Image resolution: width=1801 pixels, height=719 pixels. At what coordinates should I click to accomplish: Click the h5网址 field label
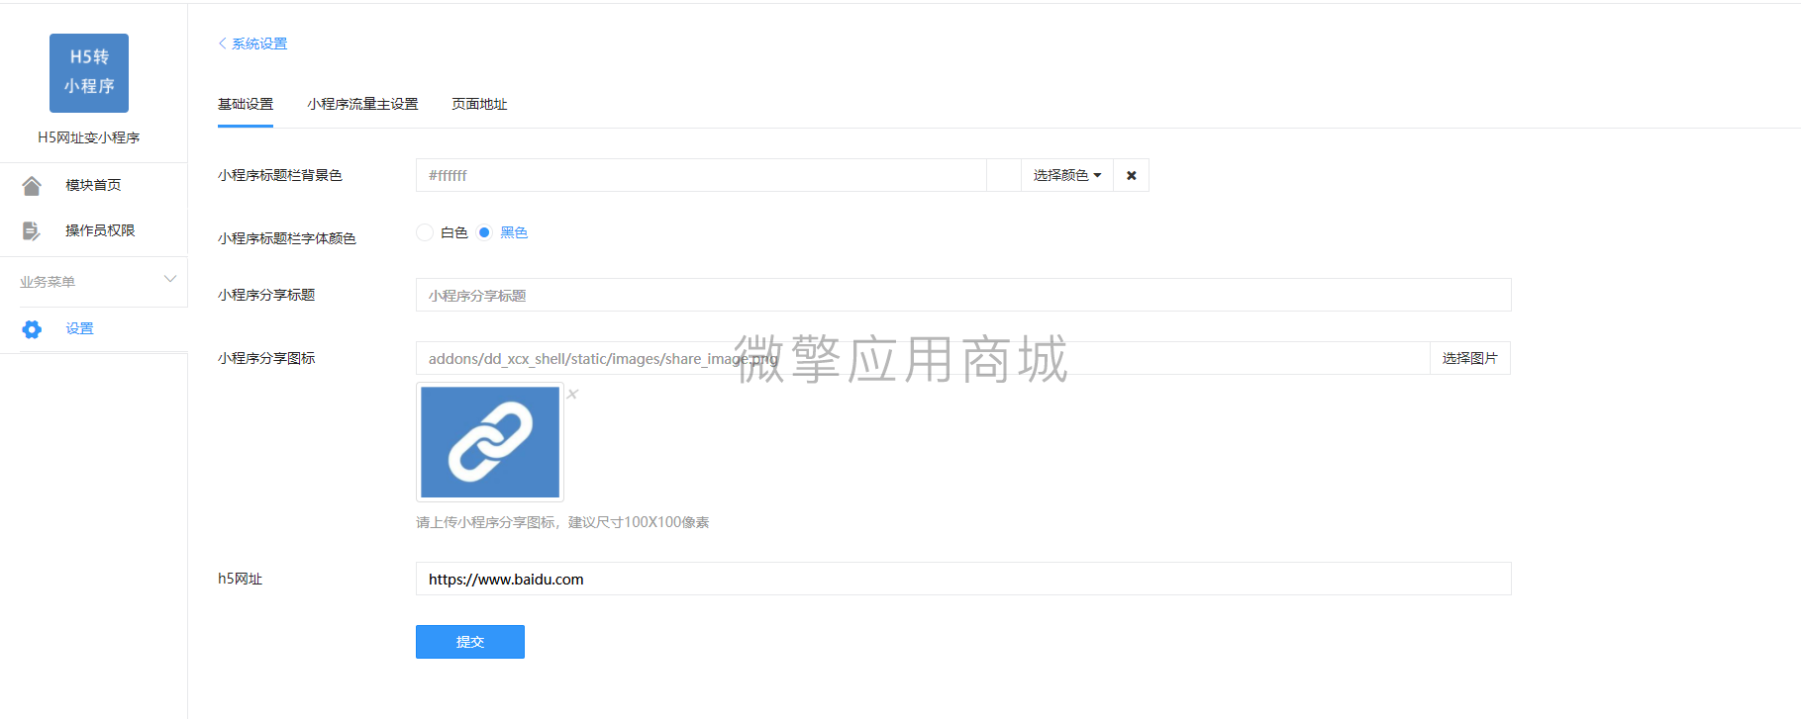(240, 579)
